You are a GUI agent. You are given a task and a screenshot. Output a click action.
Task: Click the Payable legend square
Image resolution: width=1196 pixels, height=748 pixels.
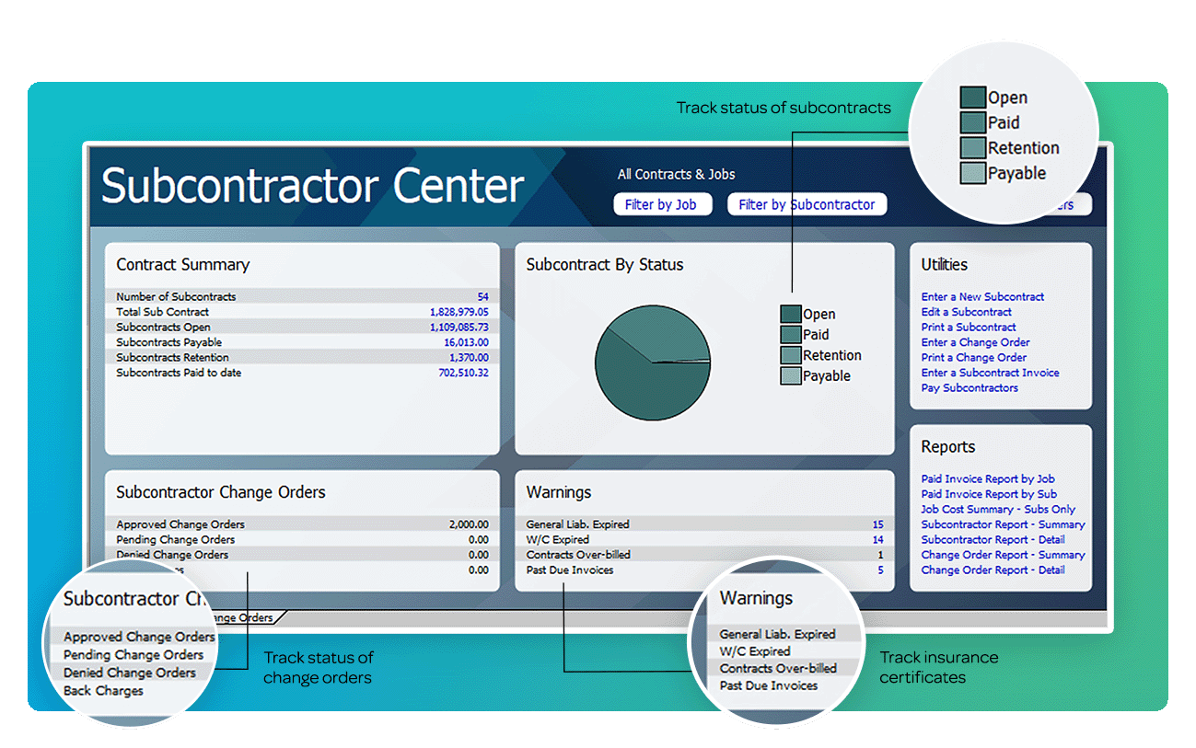[x=789, y=375]
